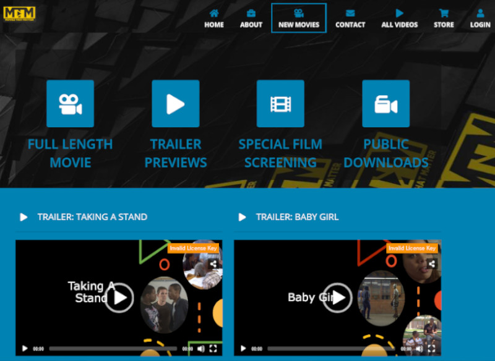Image resolution: width=495 pixels, height=361 pixels.
Task: Seek on Taking A Stand progress bar
Action: [x=113, y=349]
